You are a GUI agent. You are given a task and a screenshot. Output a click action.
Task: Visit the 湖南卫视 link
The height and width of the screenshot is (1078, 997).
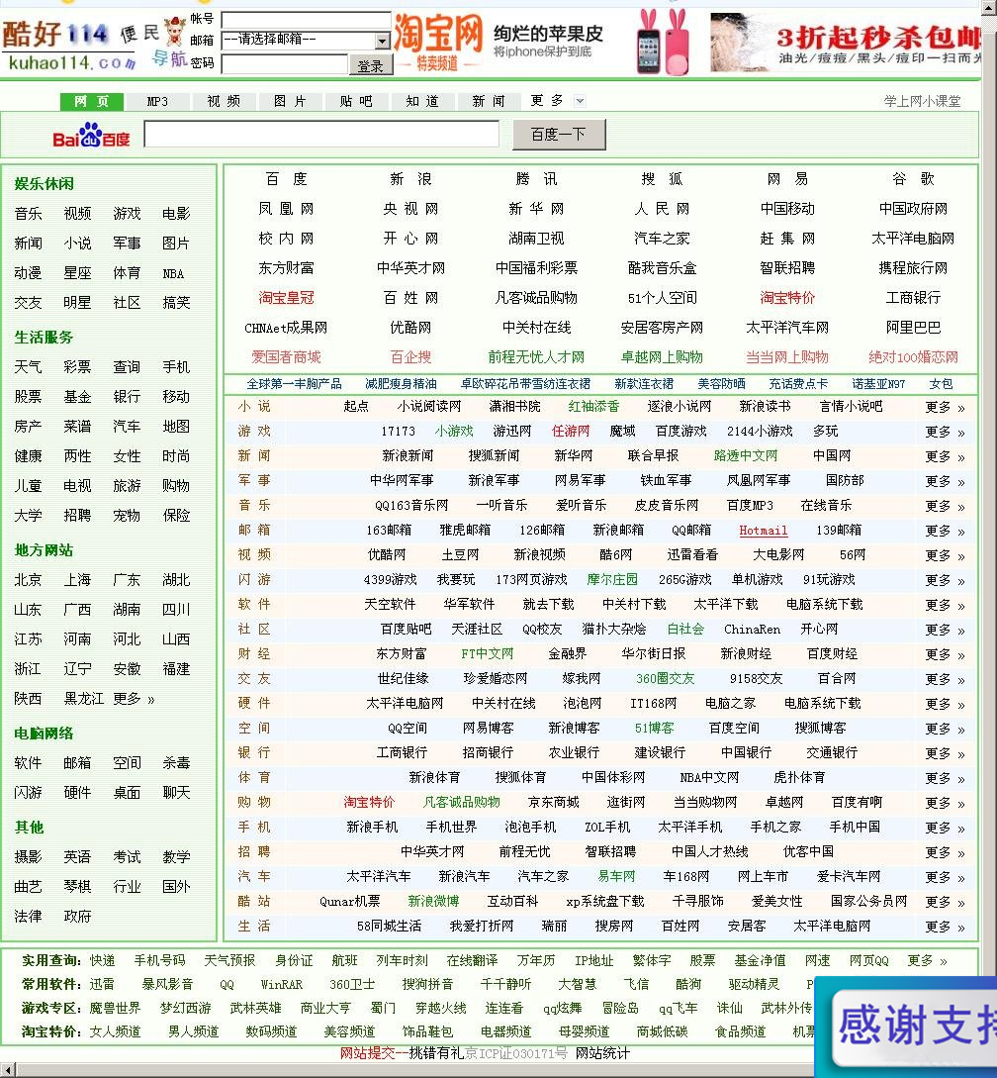(536, 239)
